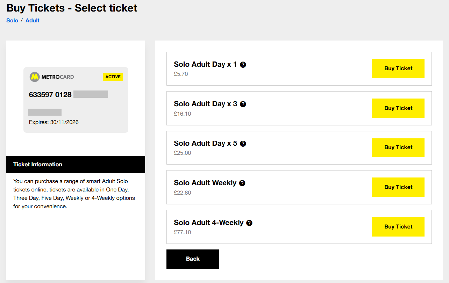The image size is (449, 283).
Task: Buy the Solo Adult Weekly ticket
Action: (x=398, y=187)
